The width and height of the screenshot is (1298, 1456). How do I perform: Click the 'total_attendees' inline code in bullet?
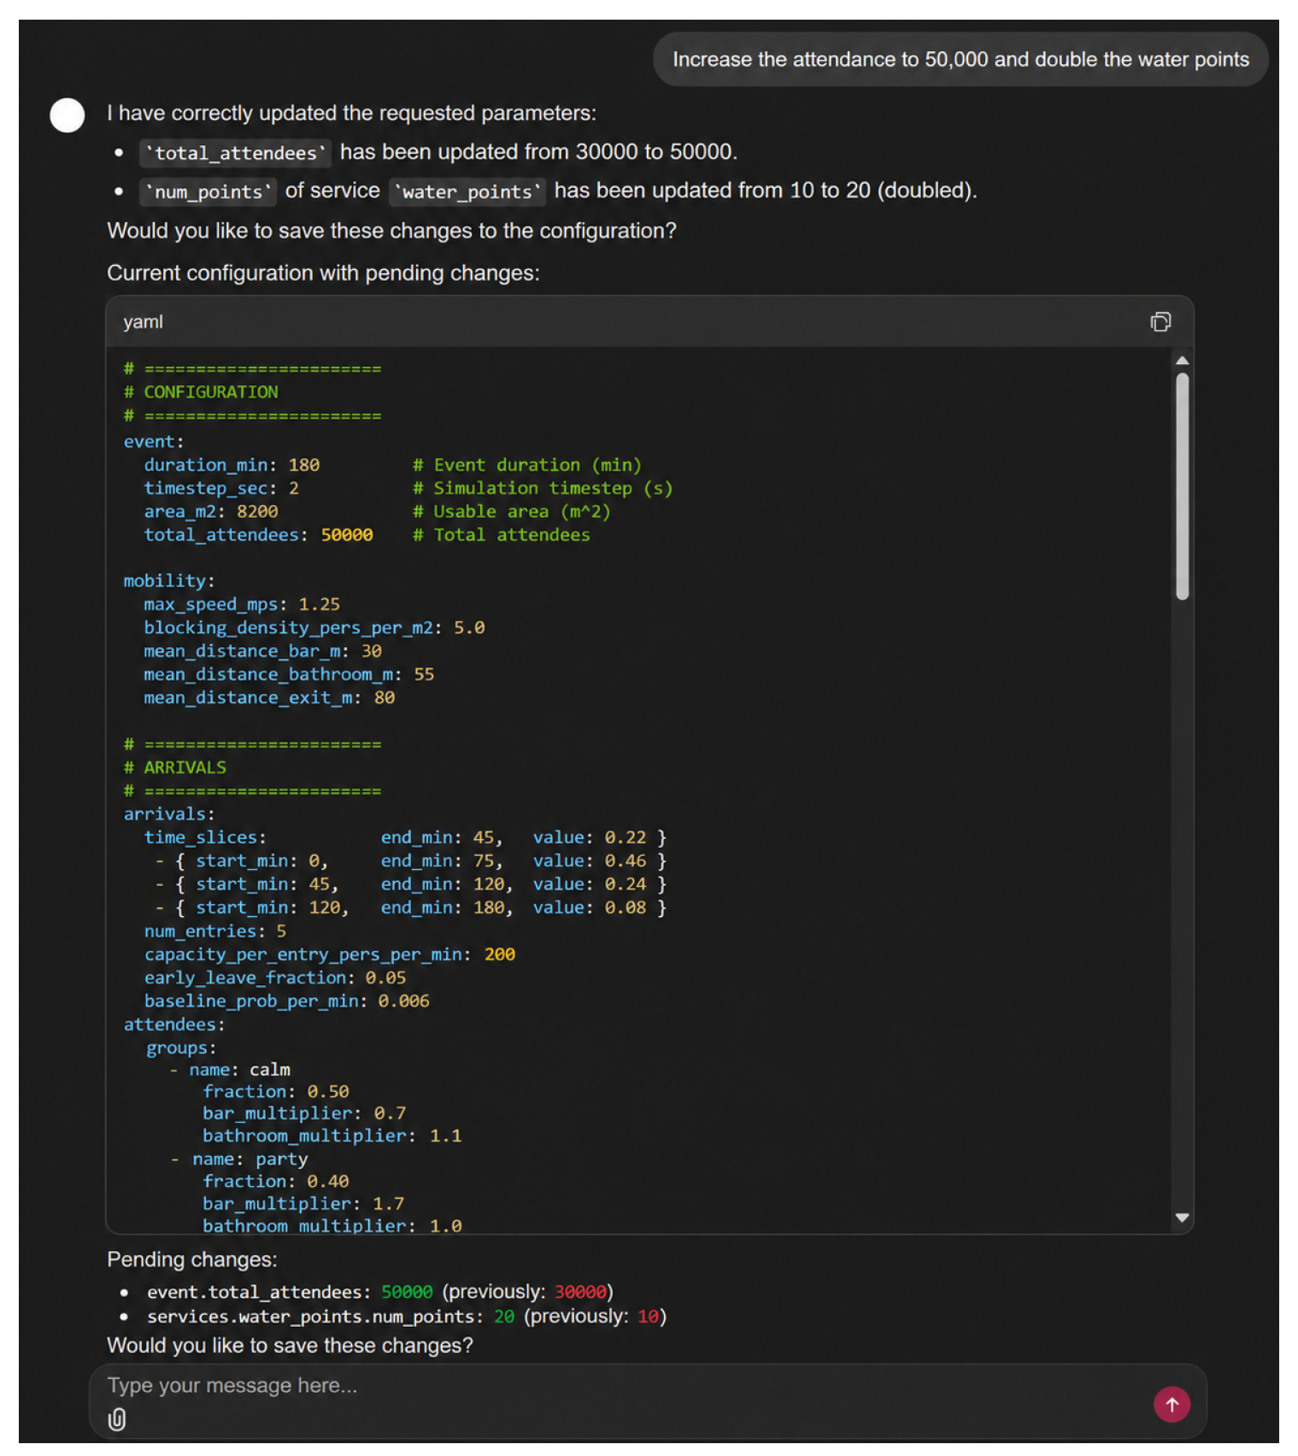coord(235,153)
